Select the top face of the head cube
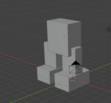 pyautogui.click(x=64, y=21)
